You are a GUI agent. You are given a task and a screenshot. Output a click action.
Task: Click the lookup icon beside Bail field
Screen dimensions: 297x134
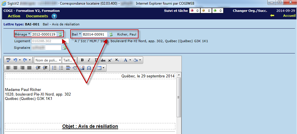(110, 34)
